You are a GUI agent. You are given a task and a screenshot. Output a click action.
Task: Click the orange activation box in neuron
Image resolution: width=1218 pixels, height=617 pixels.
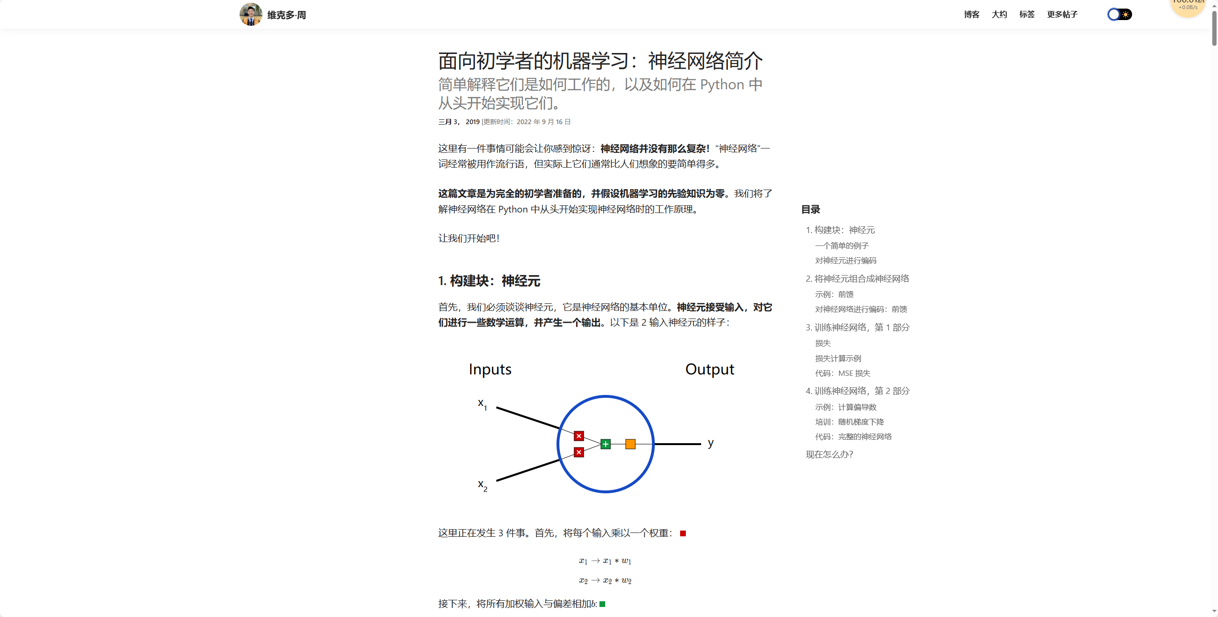point(630,444)
